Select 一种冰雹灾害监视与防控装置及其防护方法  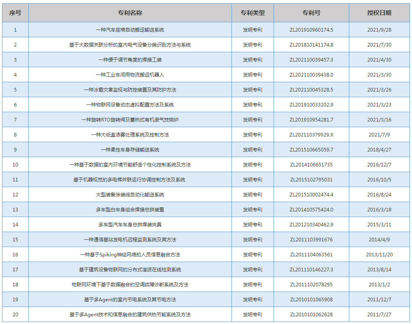click(x=130, y=90)
